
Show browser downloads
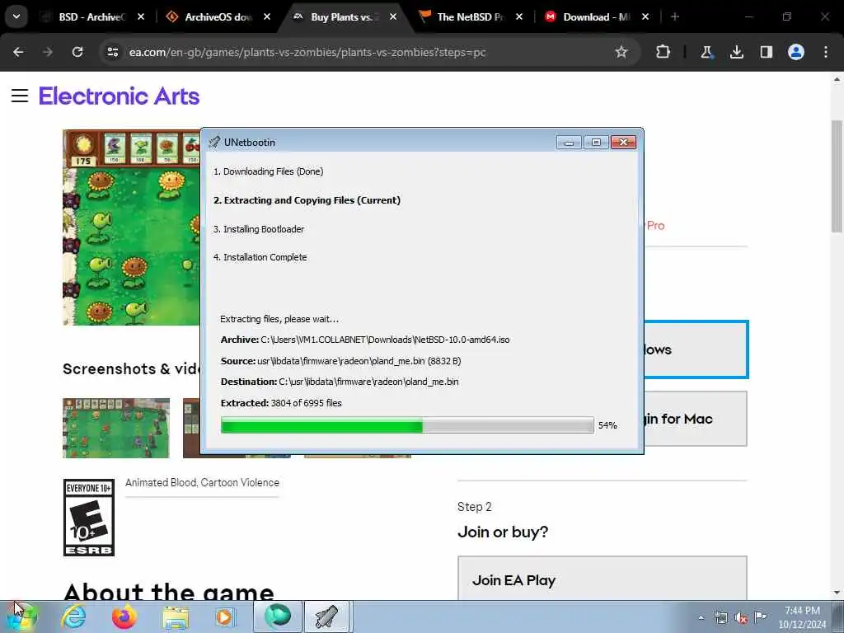point(736,52)
